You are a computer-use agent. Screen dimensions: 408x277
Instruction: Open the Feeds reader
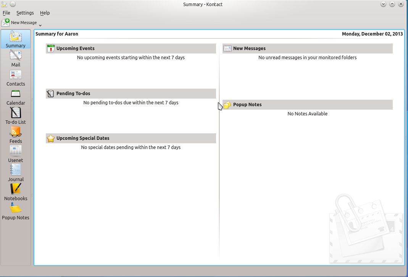(16, 135)
